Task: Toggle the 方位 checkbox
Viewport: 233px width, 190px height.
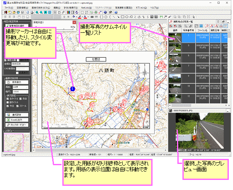Action: (8, 106)
